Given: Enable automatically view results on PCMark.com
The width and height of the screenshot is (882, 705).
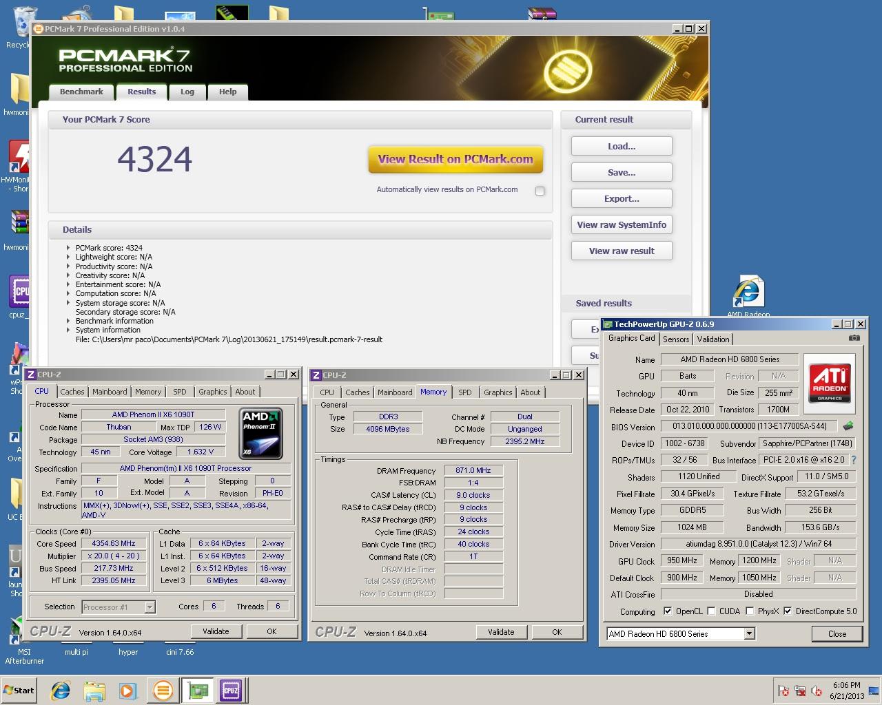Looking at the screenshot, I should click(x=540, y=191).
